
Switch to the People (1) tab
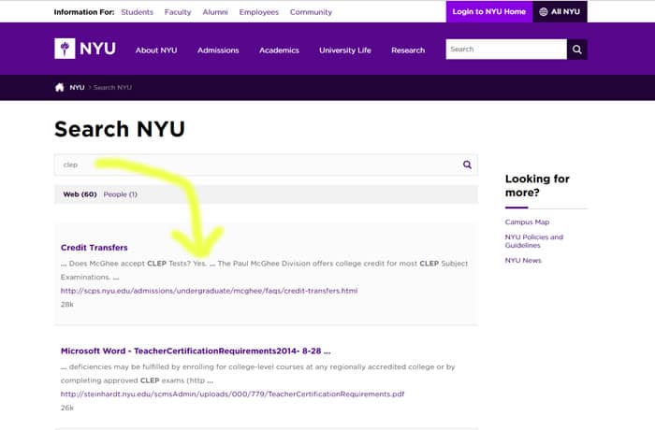121,194
